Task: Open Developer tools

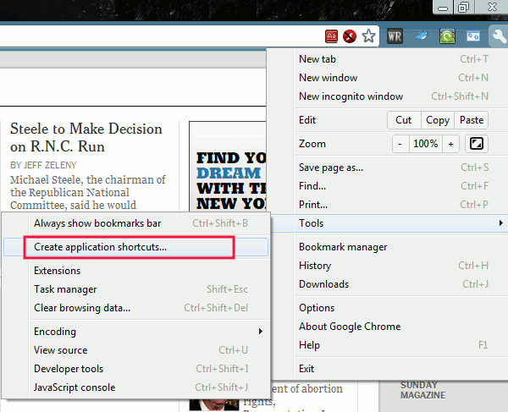Action: [135, 368]
